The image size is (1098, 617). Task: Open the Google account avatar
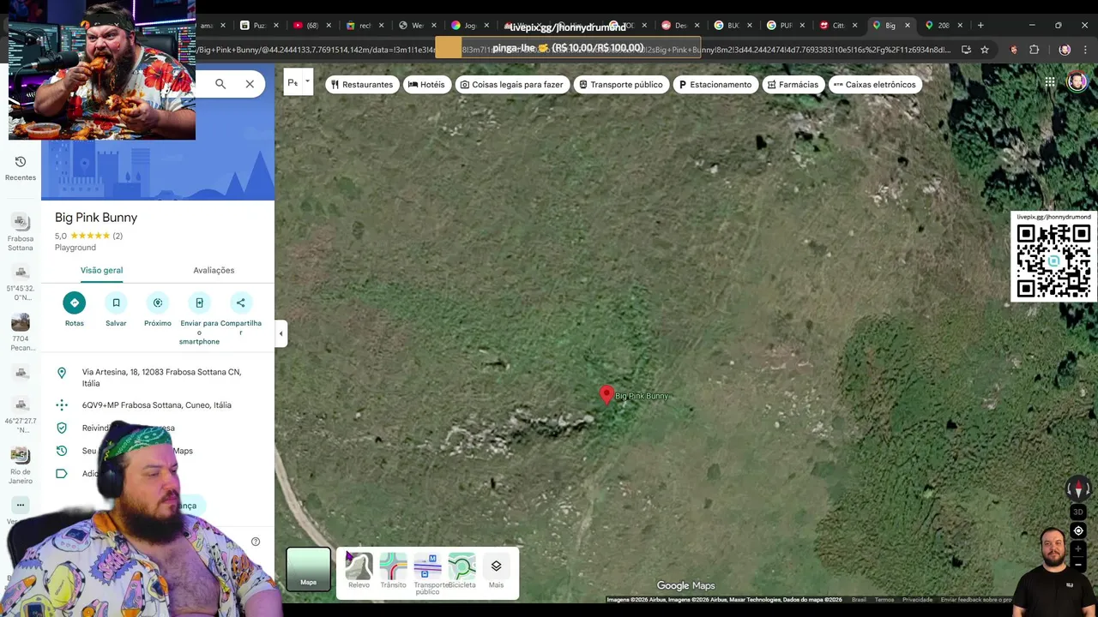tap(1077, 82)
